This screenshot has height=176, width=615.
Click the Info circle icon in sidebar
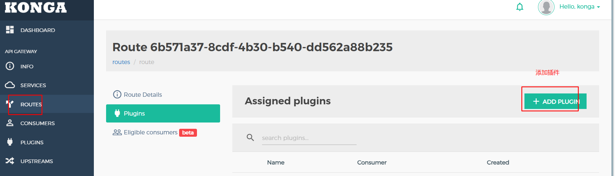[x=10, y=66]
